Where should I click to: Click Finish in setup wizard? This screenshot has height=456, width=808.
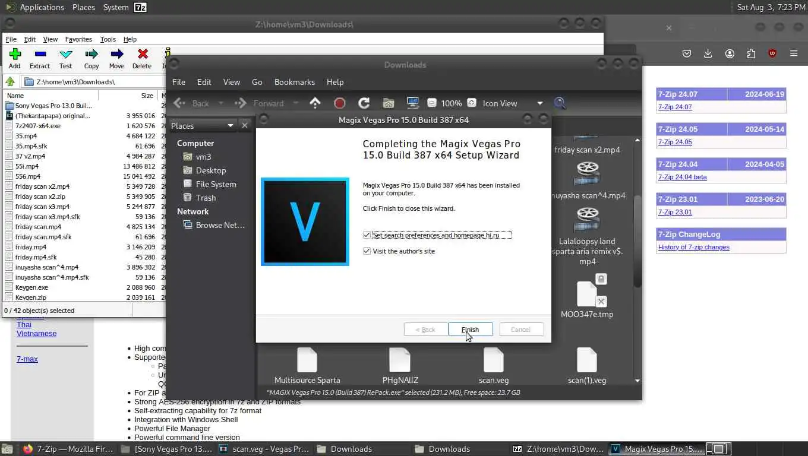470,330
